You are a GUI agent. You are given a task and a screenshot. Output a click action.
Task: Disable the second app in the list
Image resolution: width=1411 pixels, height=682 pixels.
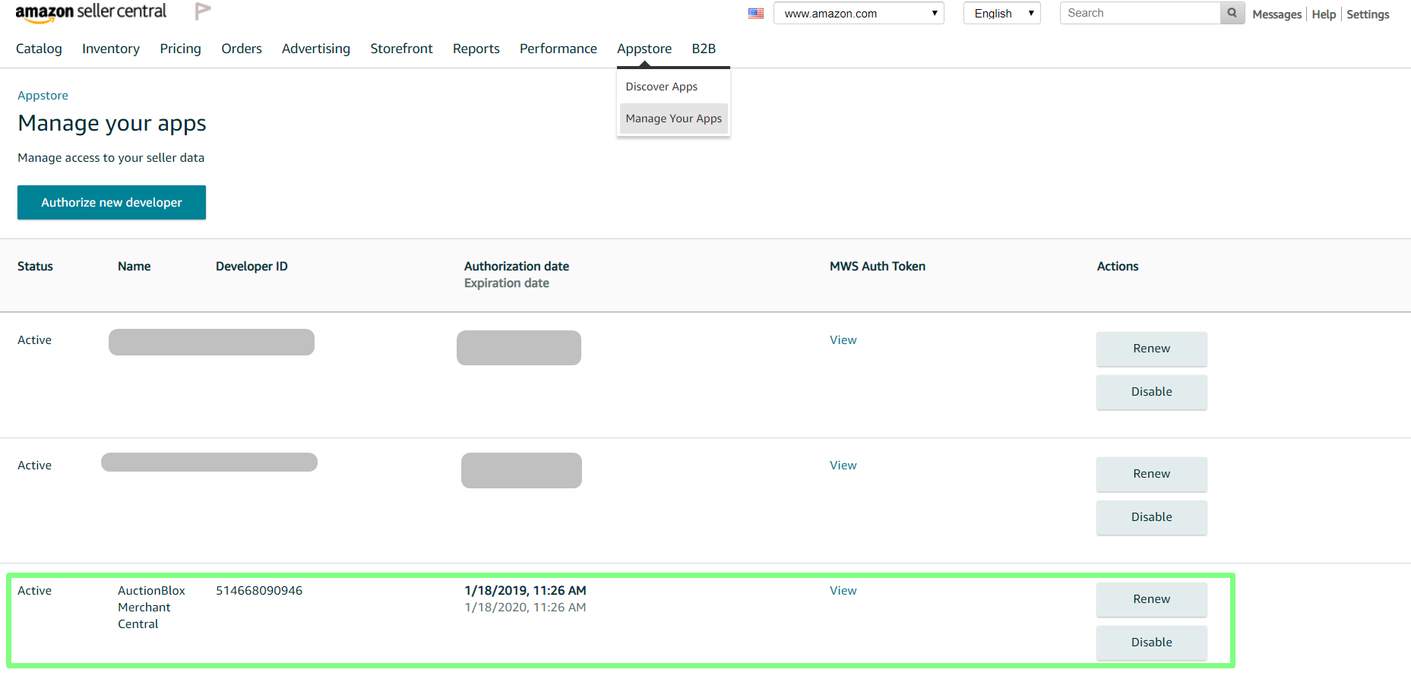pos(1151,517)
